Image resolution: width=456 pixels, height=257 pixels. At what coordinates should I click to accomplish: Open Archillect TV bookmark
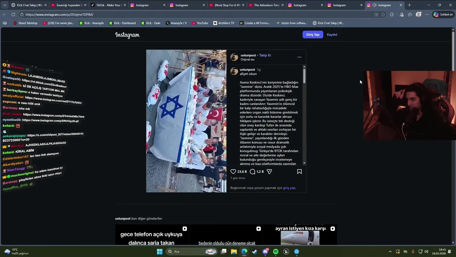(224, 23)
